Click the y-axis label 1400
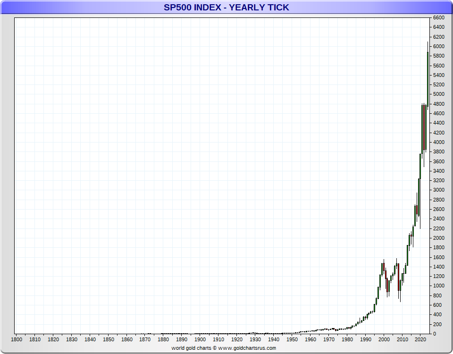453x354 pixels. (438, 267)
